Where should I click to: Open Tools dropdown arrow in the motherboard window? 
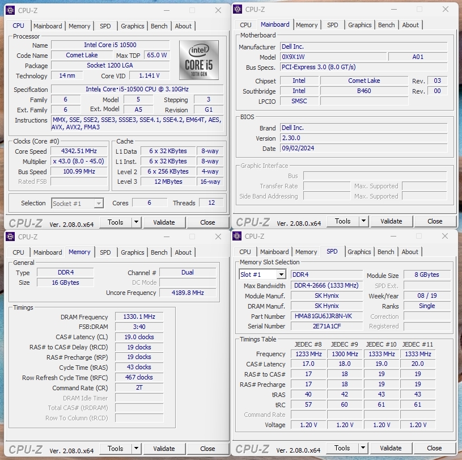pyautogui.click(x=363, y=221)
